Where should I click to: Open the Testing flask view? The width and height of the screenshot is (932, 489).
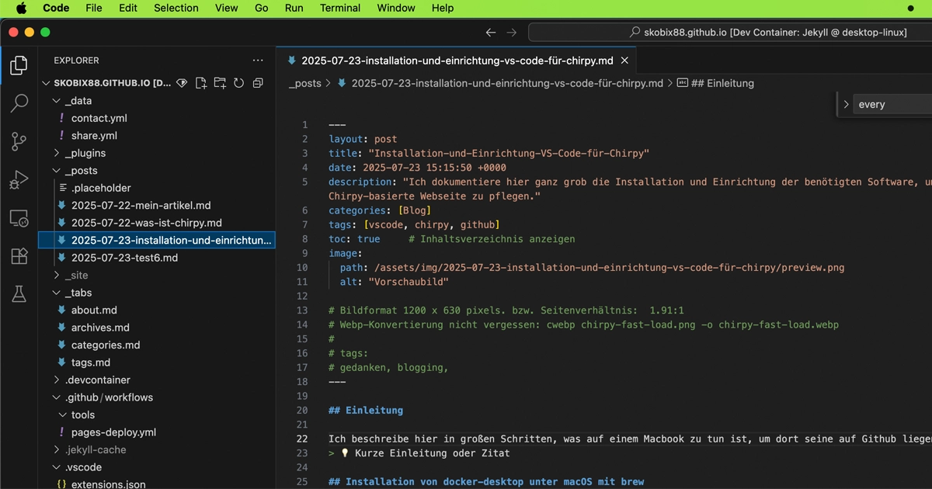click(19, 293)
